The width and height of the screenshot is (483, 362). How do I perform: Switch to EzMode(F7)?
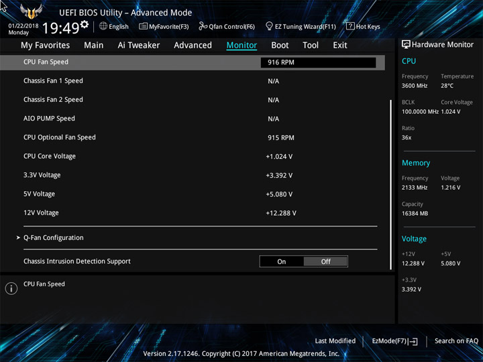394,341
